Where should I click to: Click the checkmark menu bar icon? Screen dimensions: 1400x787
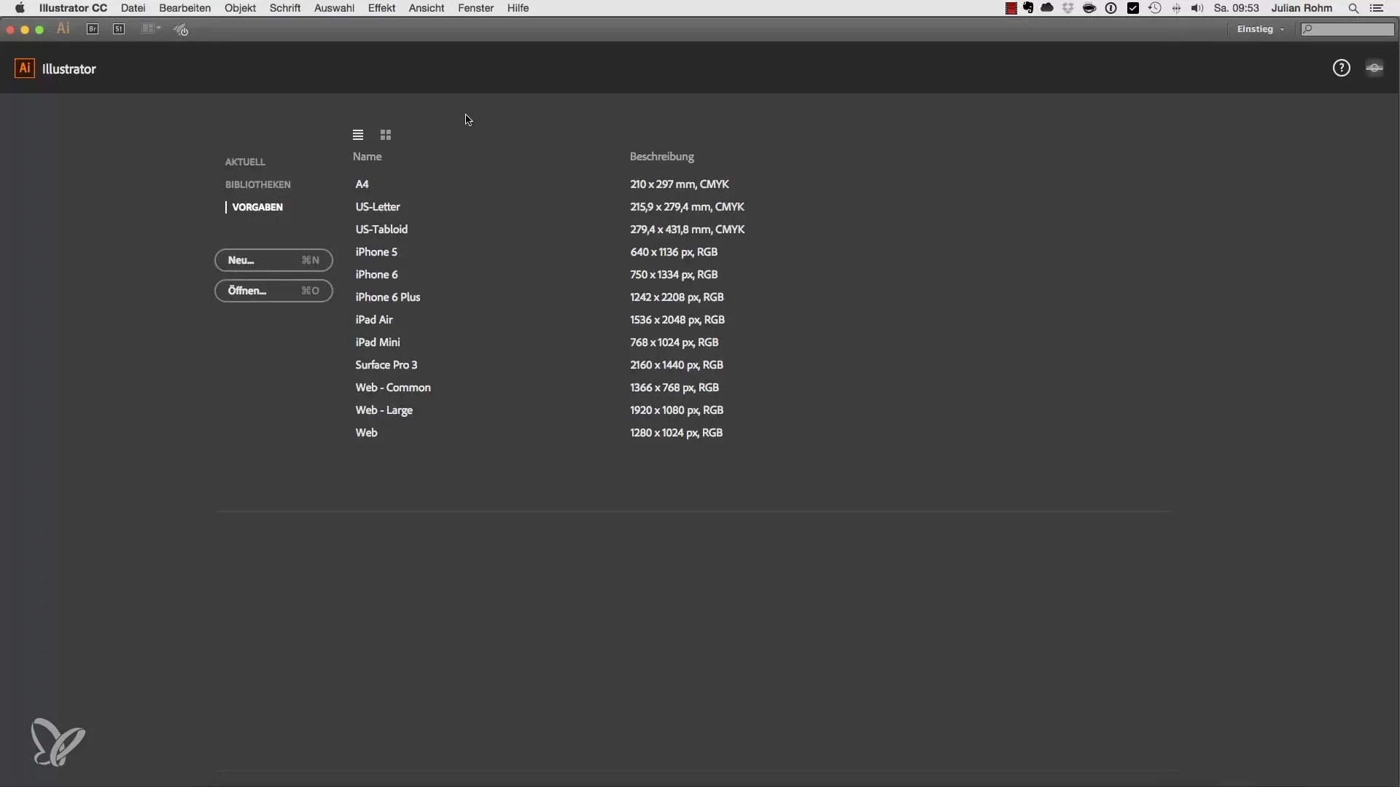(x=1133, y=8)
